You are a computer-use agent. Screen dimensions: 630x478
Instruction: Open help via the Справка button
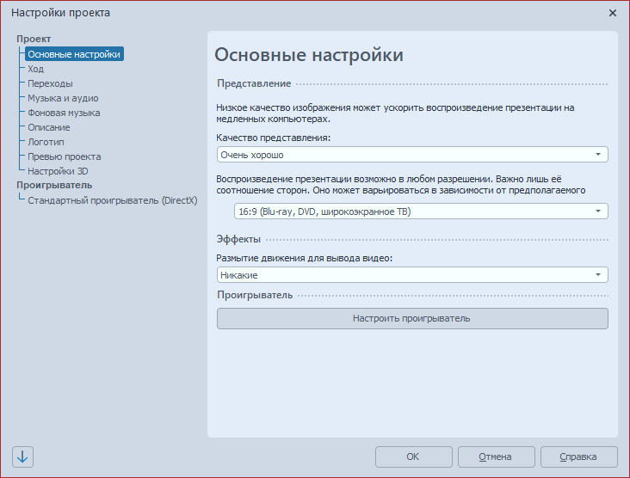tap(579, 457)
